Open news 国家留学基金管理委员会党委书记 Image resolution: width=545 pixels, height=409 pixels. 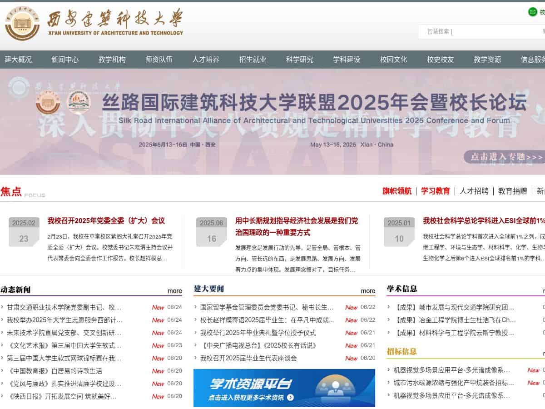click(x=267, y=307)
